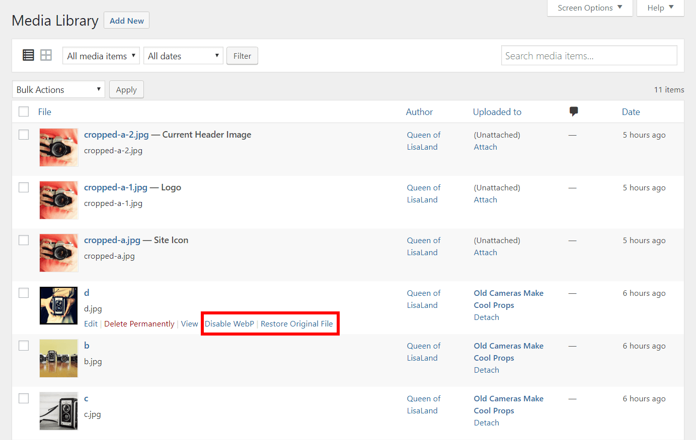696x440 pixels.
Task: Open the Screen Options tab
Action: point(589,8)
